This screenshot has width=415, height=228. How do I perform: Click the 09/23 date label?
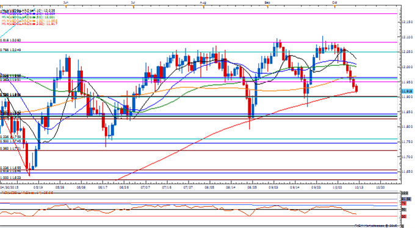pyautogui.click(x=316, y=187)
